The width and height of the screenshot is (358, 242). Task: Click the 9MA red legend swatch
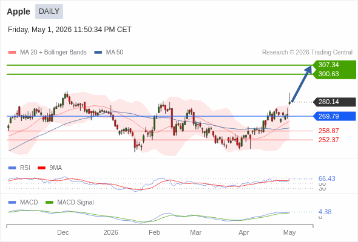pyautogui.click(x=41, y=168)
